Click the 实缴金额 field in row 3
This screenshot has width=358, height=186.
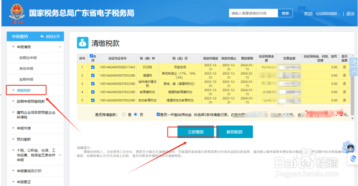[289, 83]
